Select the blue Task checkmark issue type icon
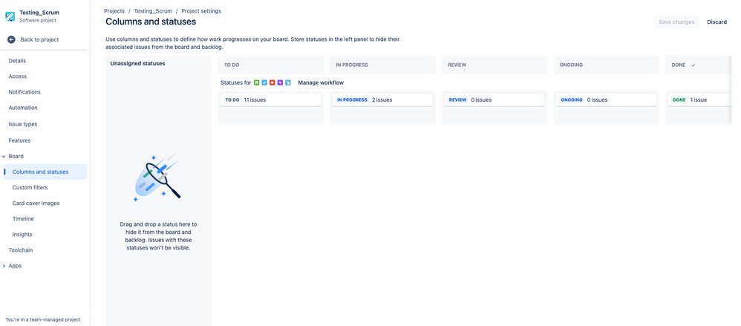 pos(264,82)
